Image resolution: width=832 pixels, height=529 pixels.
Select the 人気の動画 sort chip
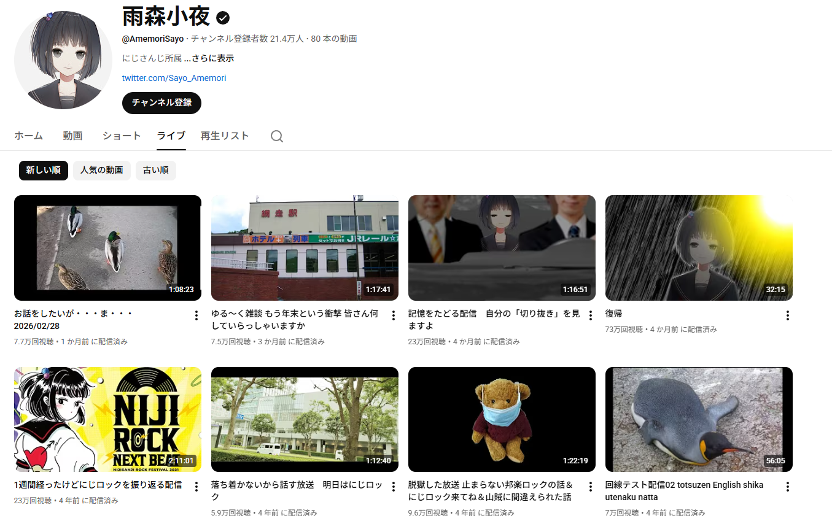102,170
